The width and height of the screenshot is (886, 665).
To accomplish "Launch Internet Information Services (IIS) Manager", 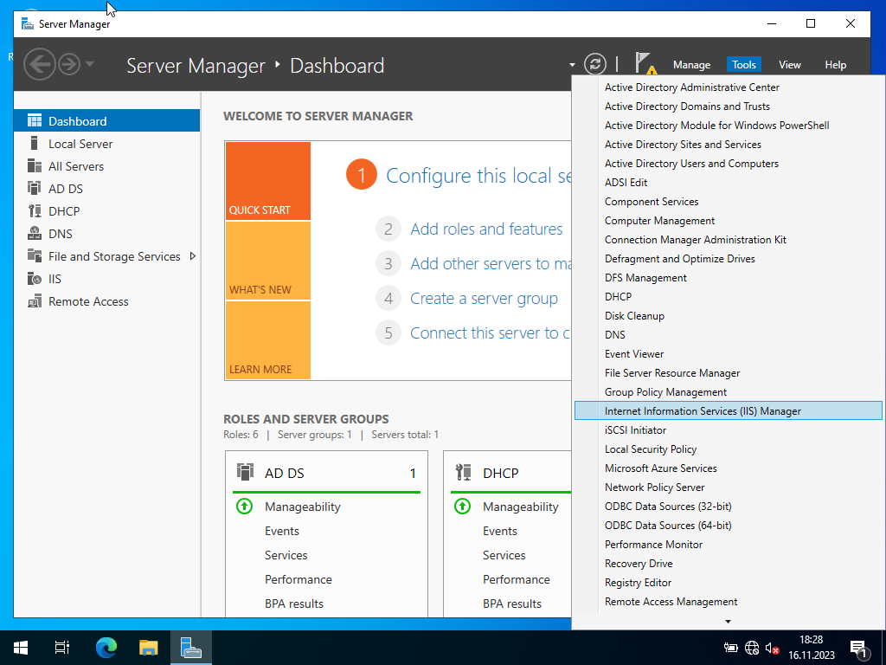I will pyautogui.click(x=728, y=411).
